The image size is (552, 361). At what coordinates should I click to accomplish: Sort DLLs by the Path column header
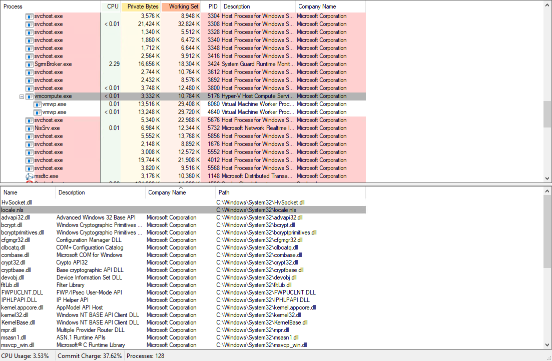[290, 192]
